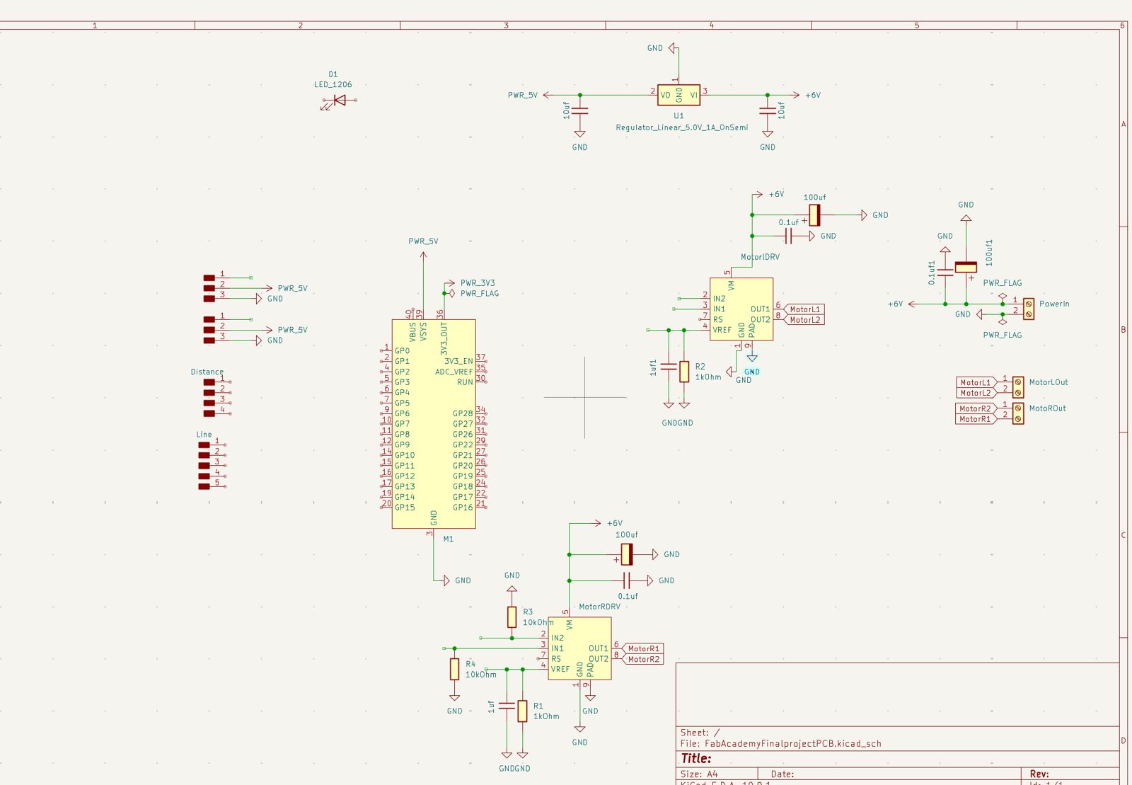Click the Date field in title block
The image size is (1132, 785).
(x=782, y=774)
